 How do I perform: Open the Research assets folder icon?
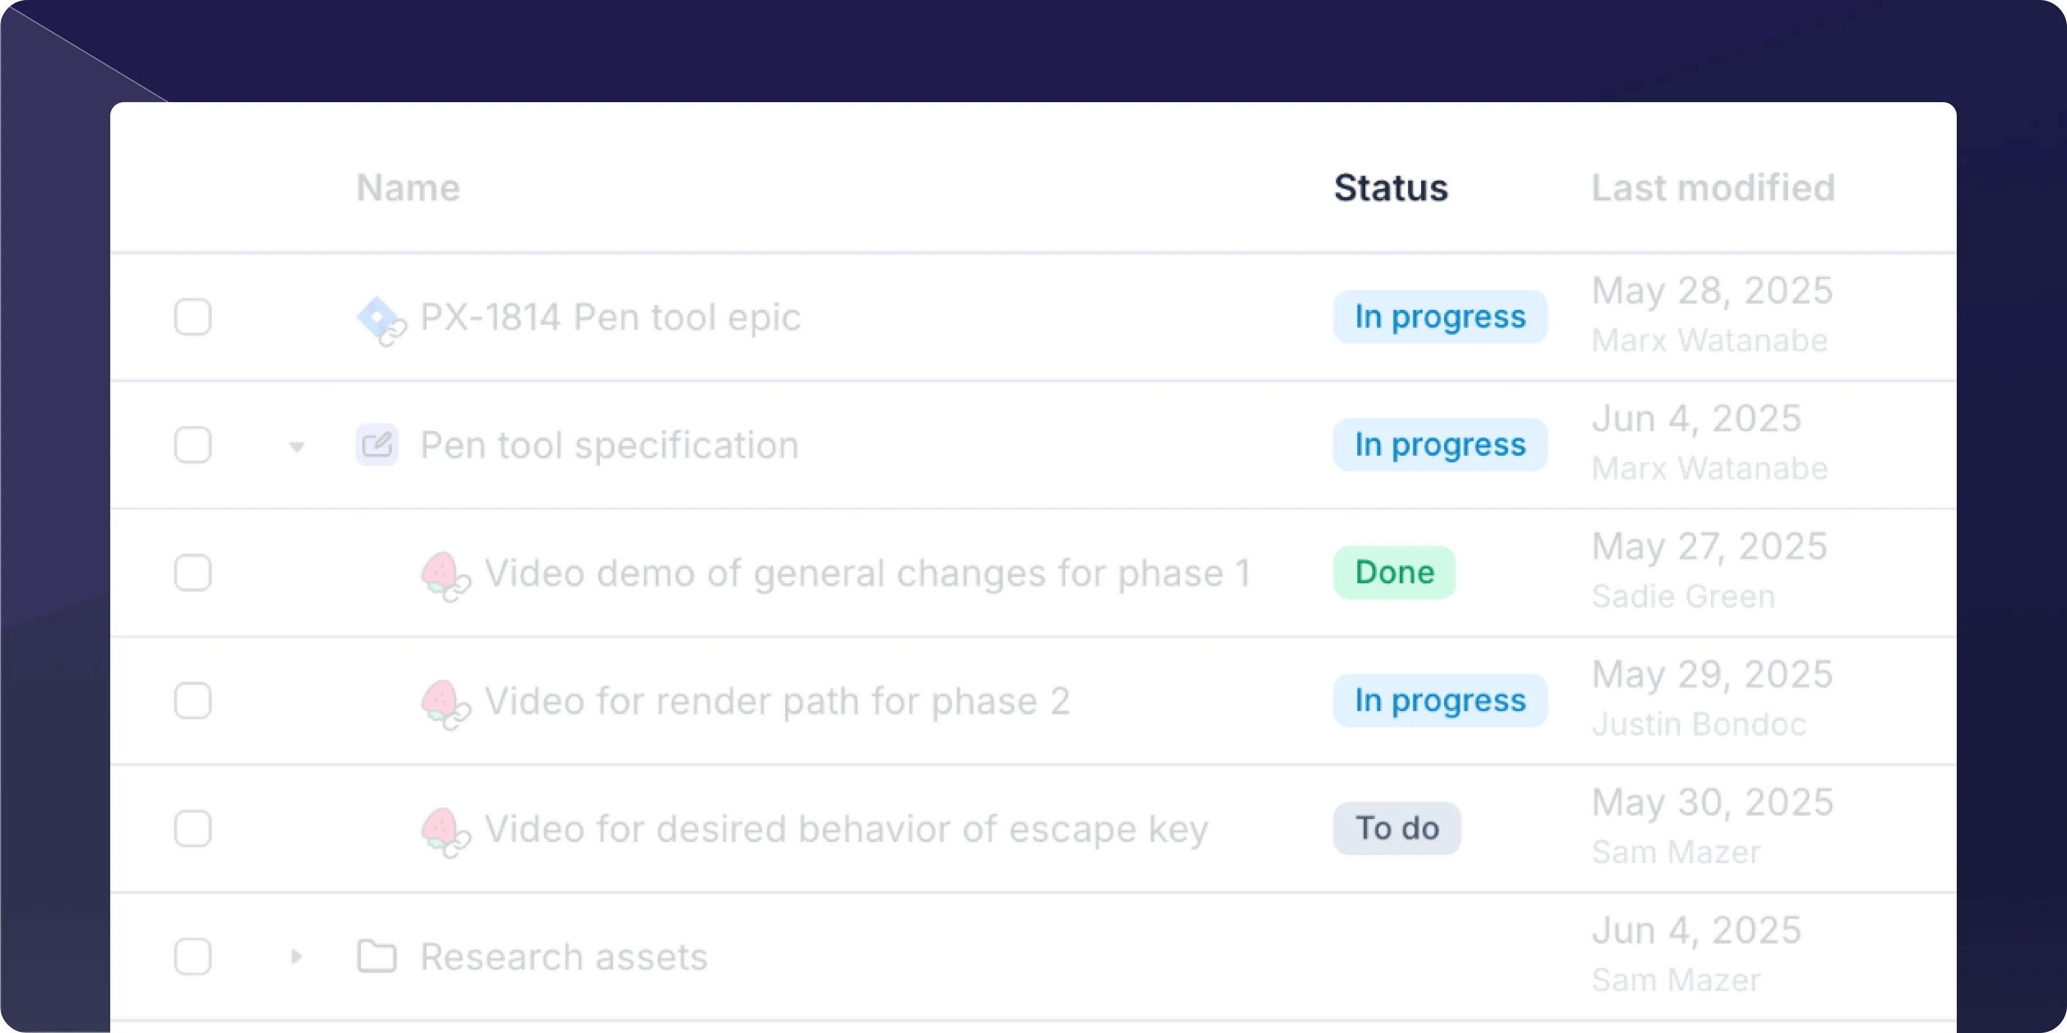[377, 956]
